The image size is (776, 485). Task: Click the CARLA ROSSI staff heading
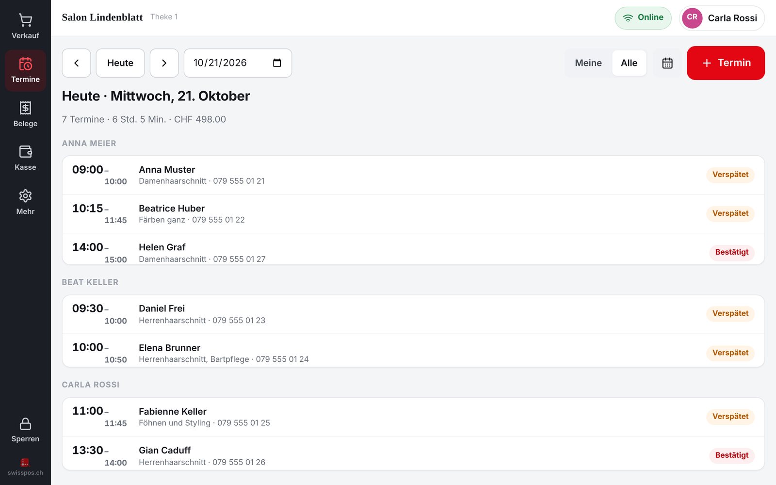tap(90, 385)
